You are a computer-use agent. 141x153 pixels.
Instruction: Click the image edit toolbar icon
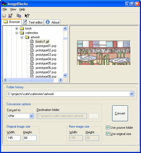pyautogui.click(x=10, y=16)
